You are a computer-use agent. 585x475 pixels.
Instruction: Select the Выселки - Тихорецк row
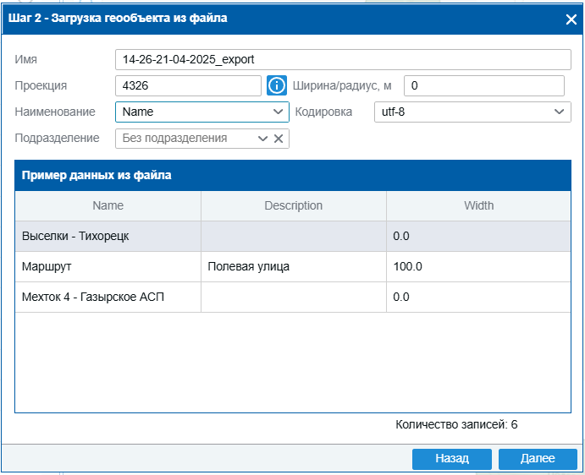click(108, 236)
